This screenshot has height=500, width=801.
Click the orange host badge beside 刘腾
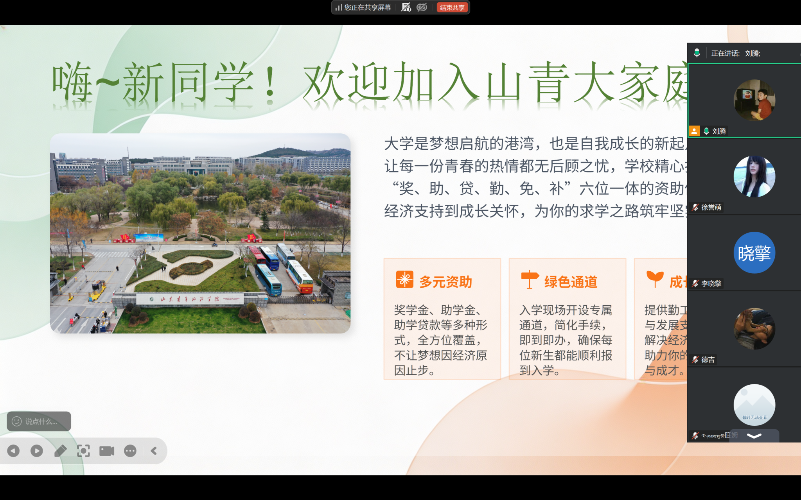pyautogui.click(x=695, y=131)
